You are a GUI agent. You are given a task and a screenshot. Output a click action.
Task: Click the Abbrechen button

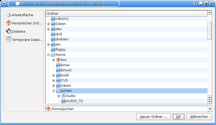[199, 117]
